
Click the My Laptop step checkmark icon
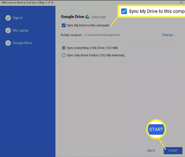pos(8,30)
